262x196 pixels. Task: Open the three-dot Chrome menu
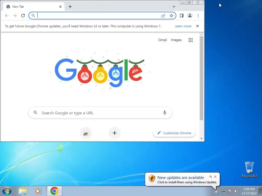coord(198,16)
